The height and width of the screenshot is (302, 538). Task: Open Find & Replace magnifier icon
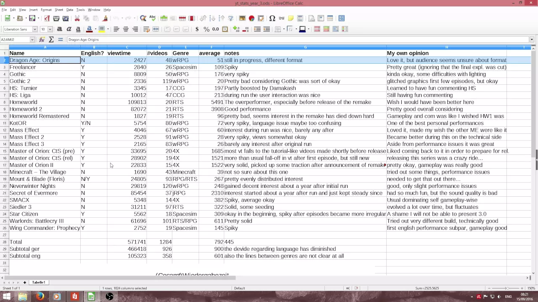(143, 18)
